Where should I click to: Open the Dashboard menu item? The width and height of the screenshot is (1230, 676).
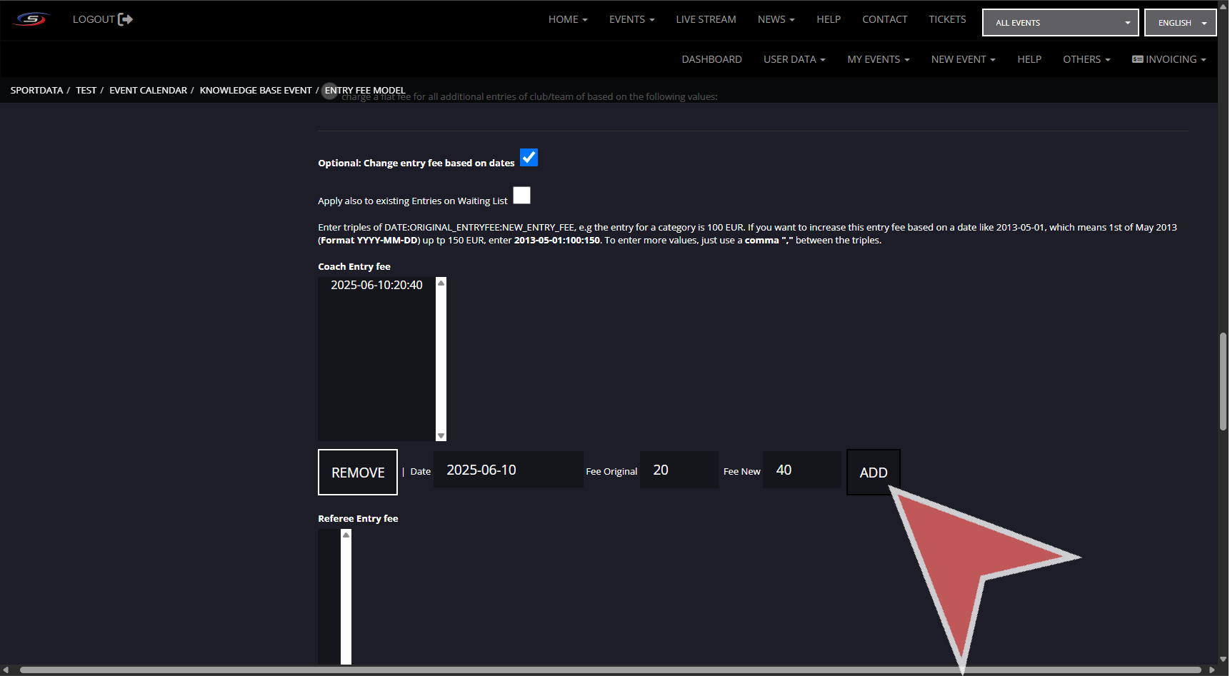[711, 59]
